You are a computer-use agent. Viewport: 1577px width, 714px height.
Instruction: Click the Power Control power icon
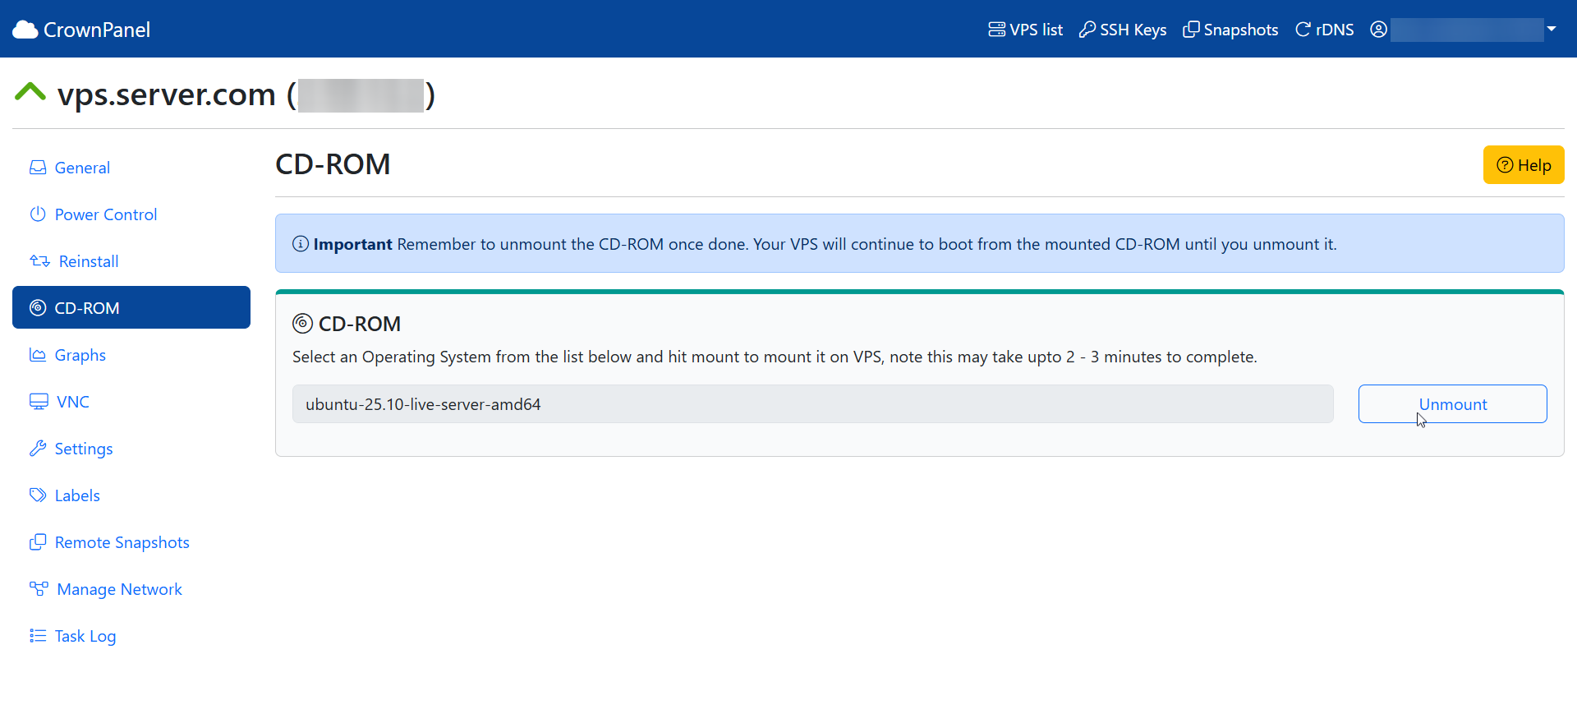[38, 214]
